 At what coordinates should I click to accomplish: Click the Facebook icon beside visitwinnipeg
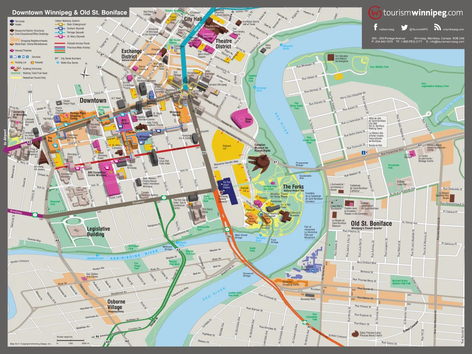375,28
